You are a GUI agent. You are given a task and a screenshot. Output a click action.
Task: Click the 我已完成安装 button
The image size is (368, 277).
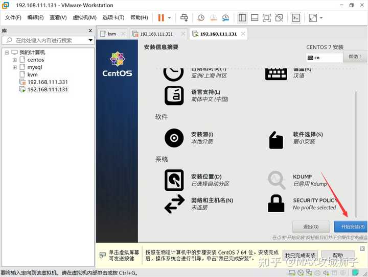(300, 255)
